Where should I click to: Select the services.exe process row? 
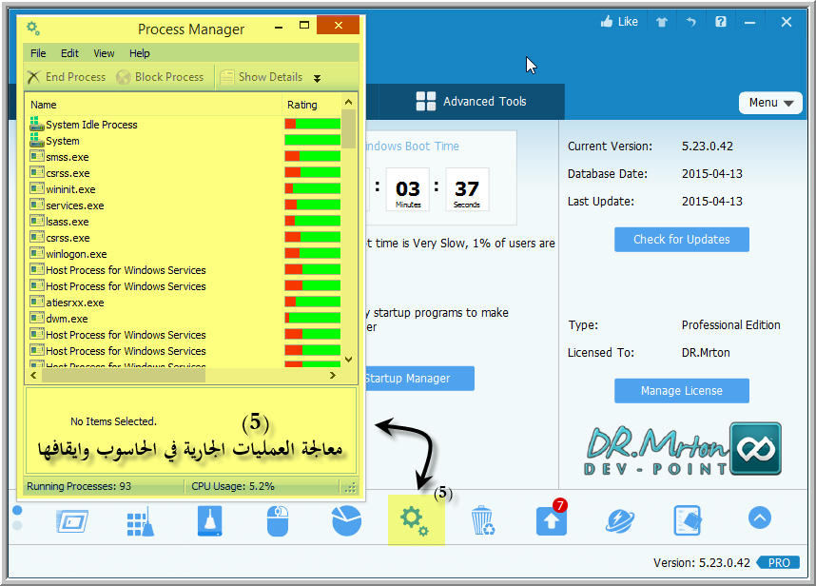pos(184,205)
